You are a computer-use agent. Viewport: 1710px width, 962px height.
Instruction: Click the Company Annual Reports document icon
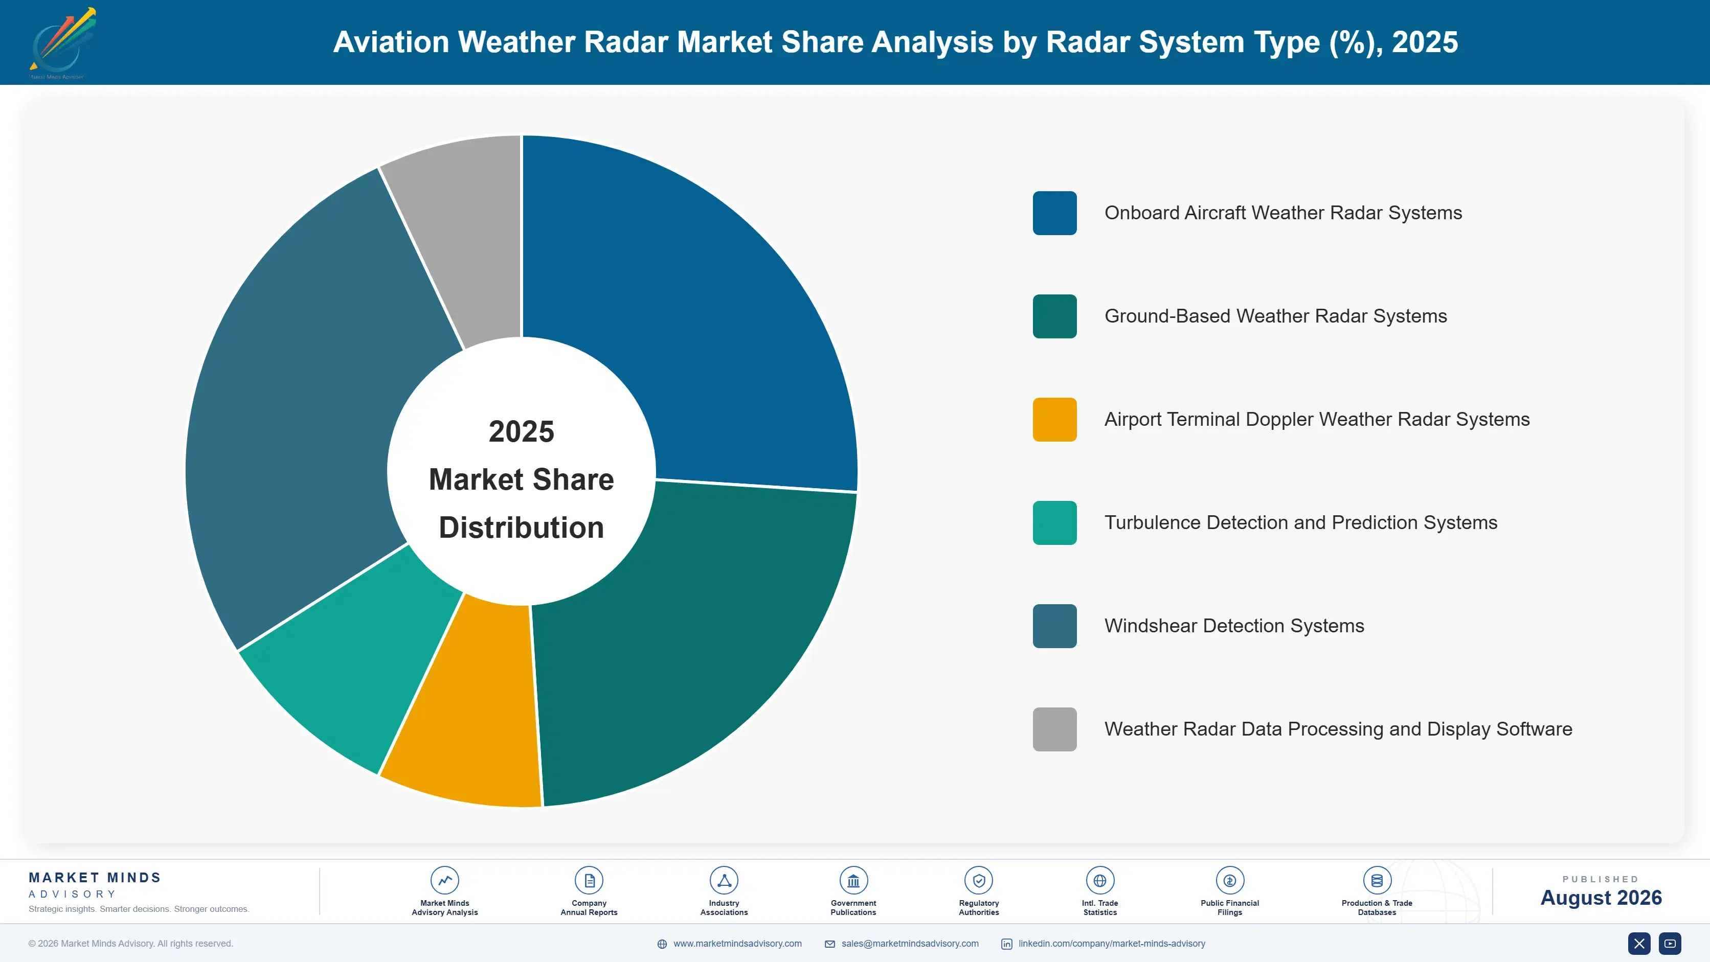click(589, 880)
